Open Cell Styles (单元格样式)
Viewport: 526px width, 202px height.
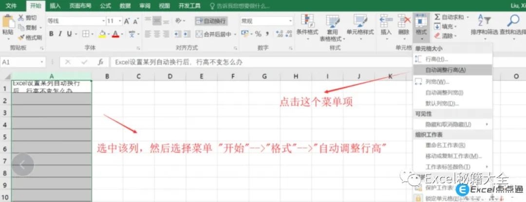pyautogui.click(x=360, y=27)
